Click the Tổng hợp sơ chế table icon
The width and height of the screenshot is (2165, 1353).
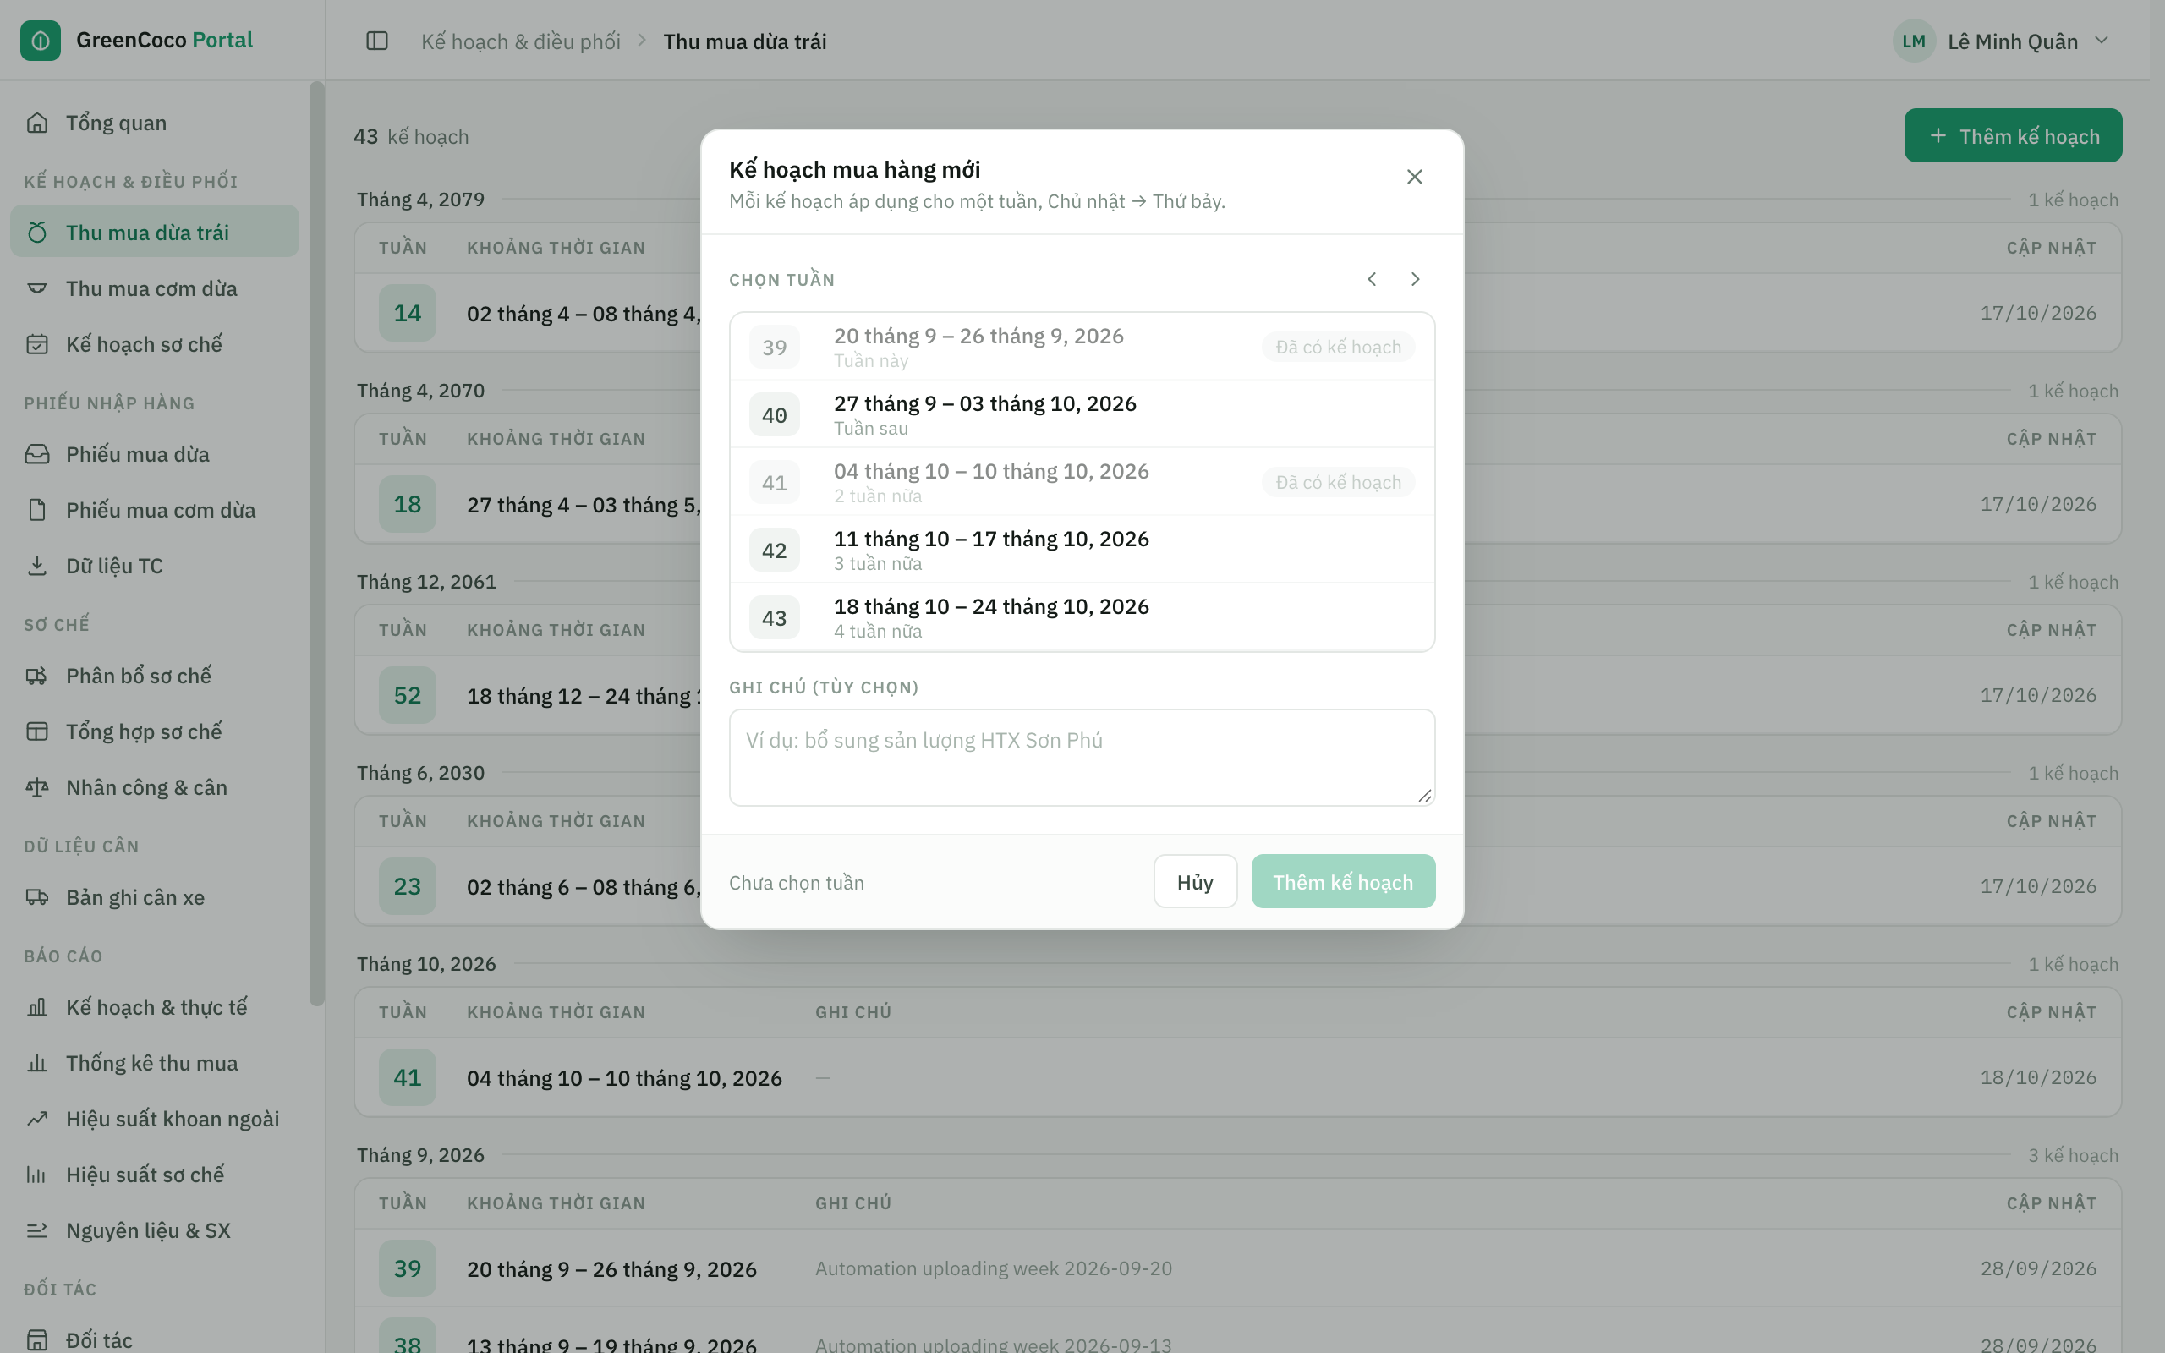[x=36, y=731]
